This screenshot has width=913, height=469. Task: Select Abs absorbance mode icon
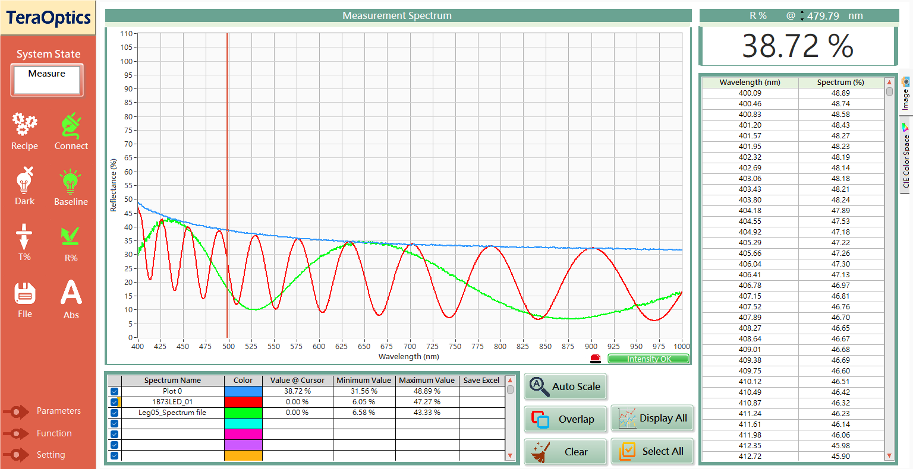point(71,292)
